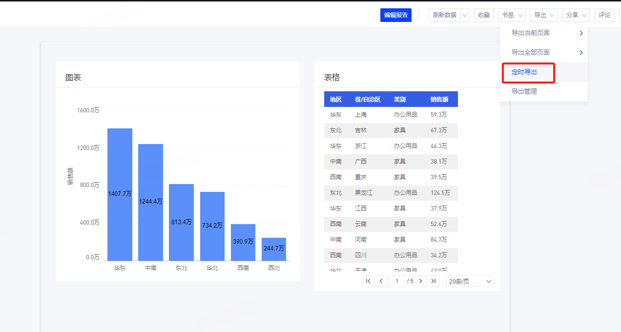Viewport: 621px width, 332px height.
Task: Jump to last table page
Action: (434, 281)
